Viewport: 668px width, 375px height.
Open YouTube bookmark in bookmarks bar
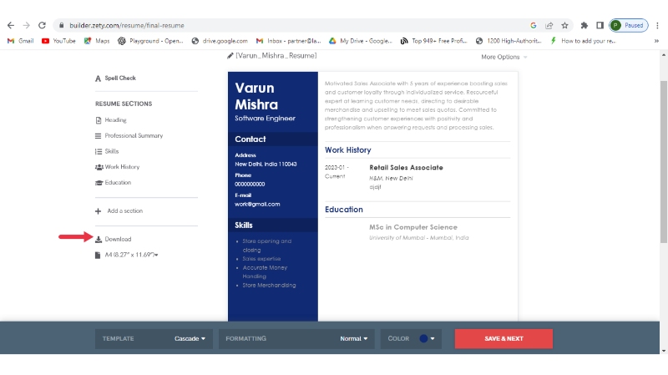58,40
